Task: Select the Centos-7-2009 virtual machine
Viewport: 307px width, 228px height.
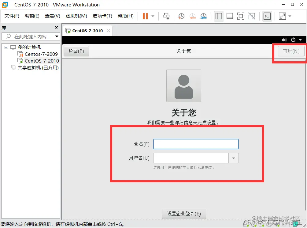Action: (41, 54)
